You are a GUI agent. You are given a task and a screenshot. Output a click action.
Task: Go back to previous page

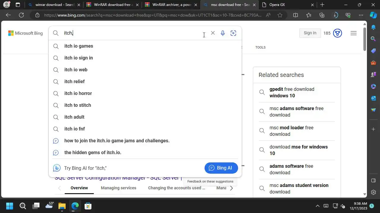click(8, 15)
